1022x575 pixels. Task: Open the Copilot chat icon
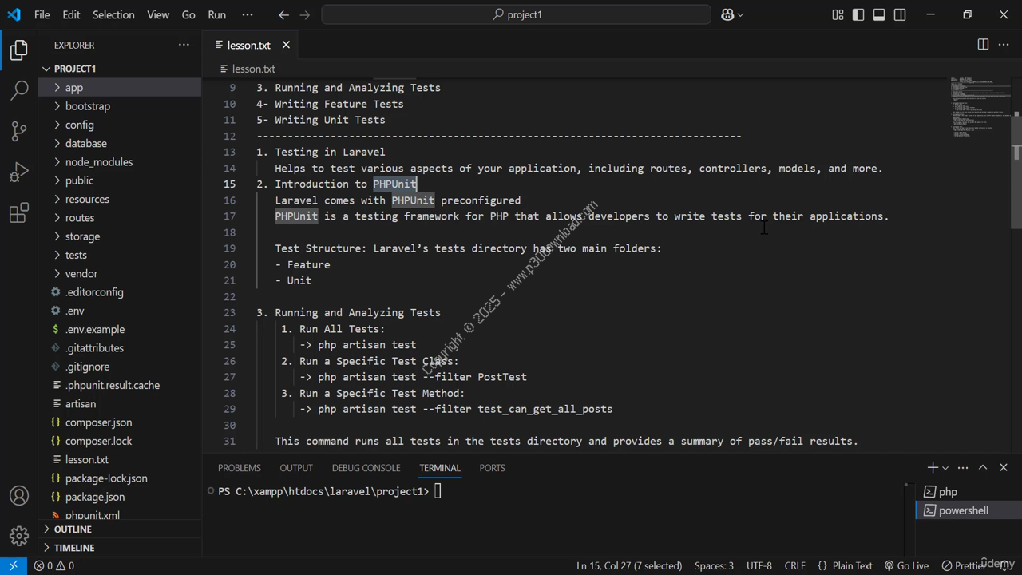(727, 14)
